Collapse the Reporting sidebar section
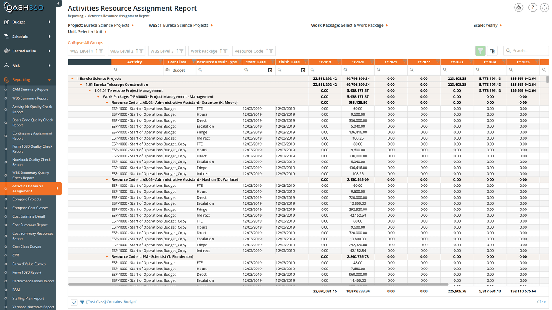The height and width of the screenshot is (310, 552). [x=50, y=80]
